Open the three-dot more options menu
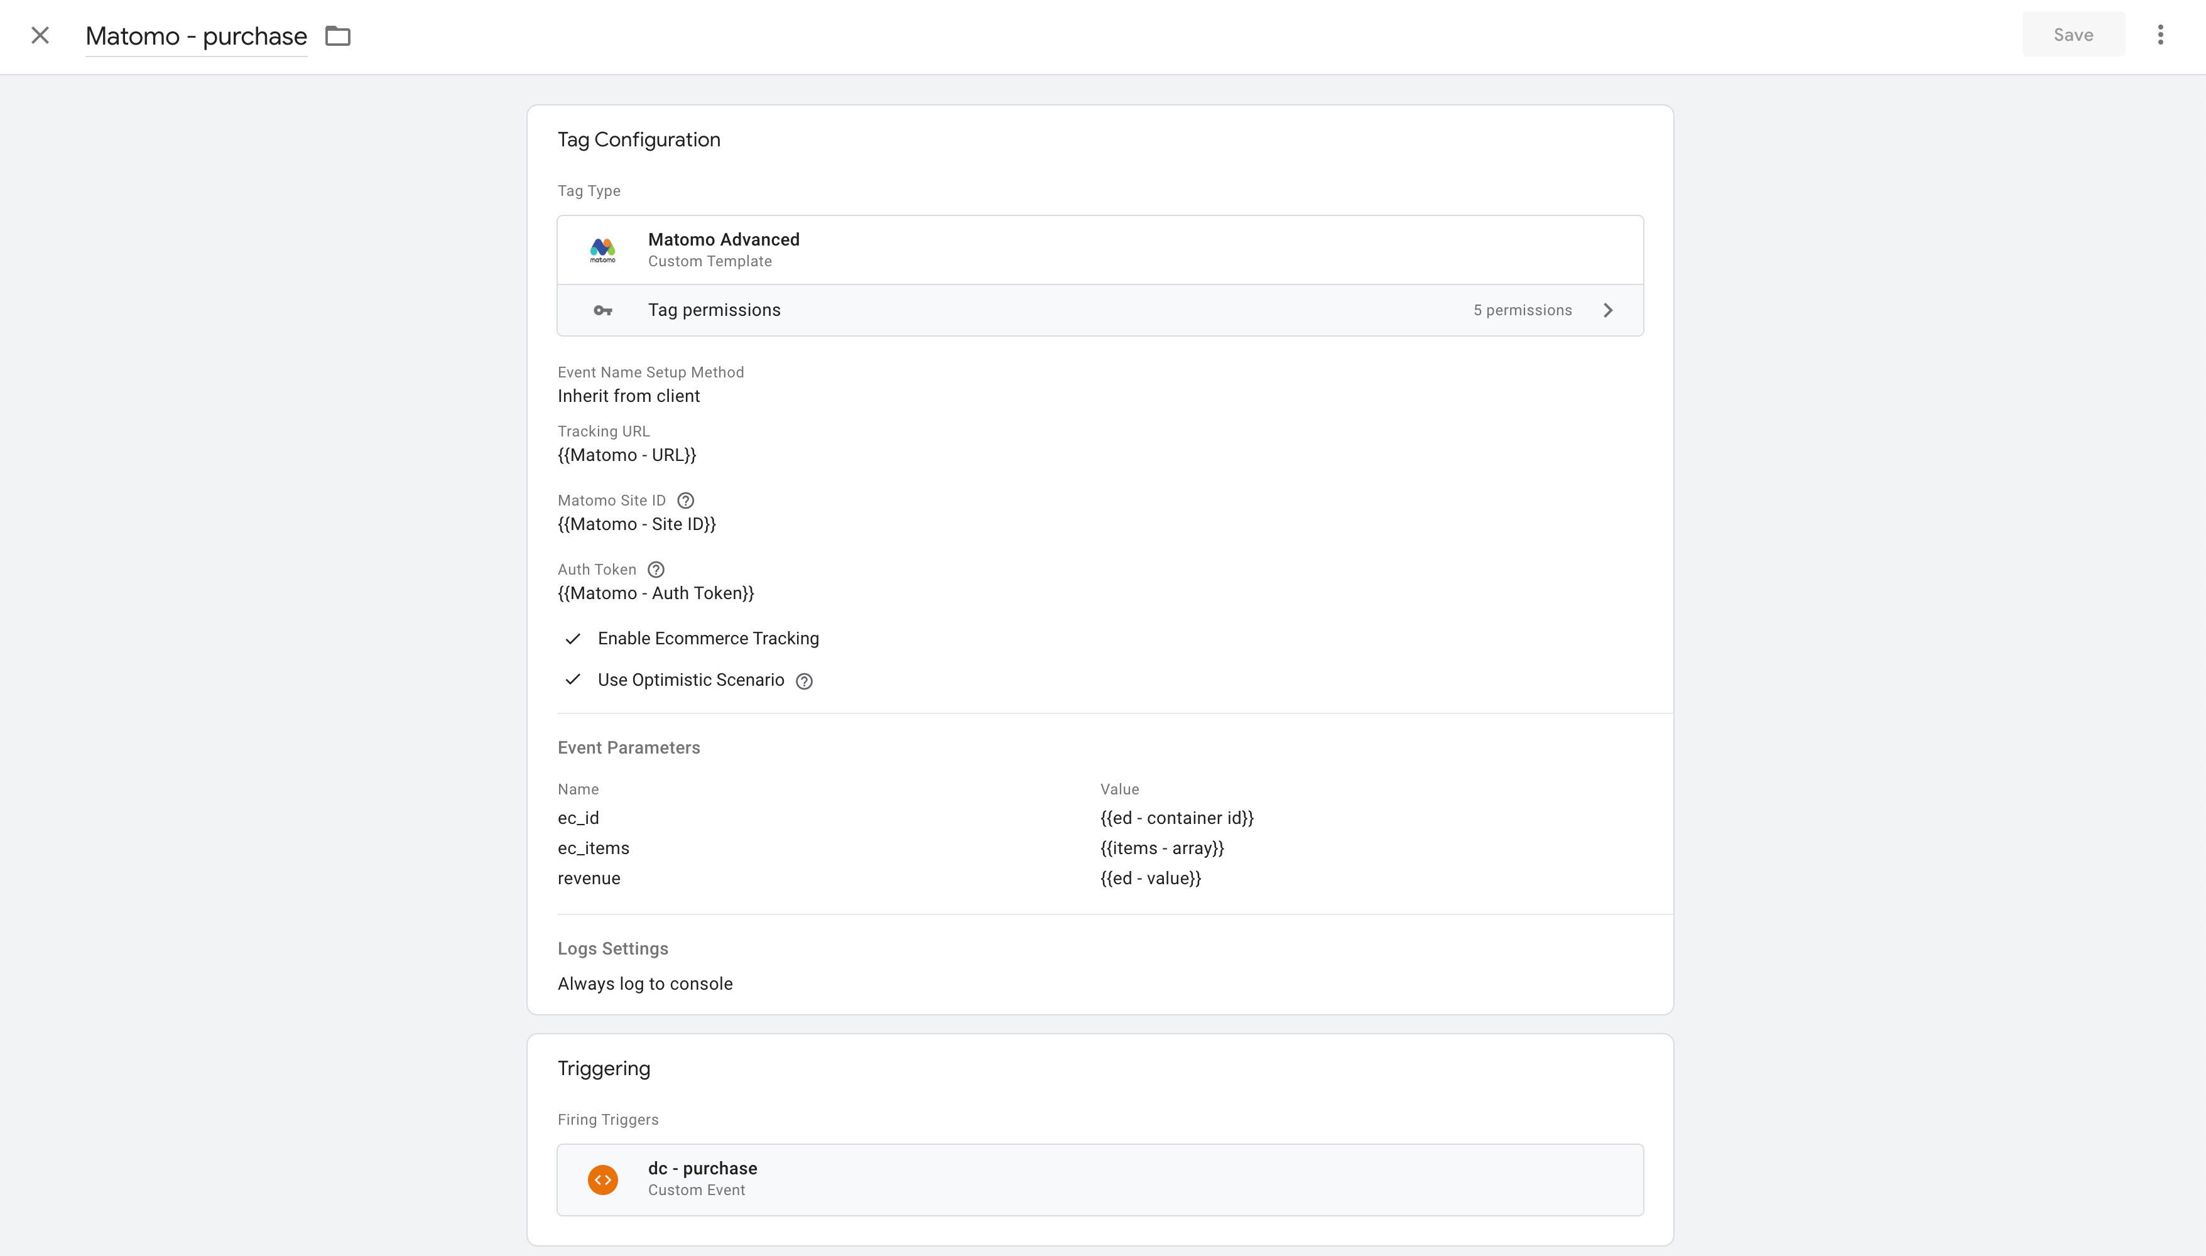Screen dimensions: 2206x1256 click(x=2160, y=35)
